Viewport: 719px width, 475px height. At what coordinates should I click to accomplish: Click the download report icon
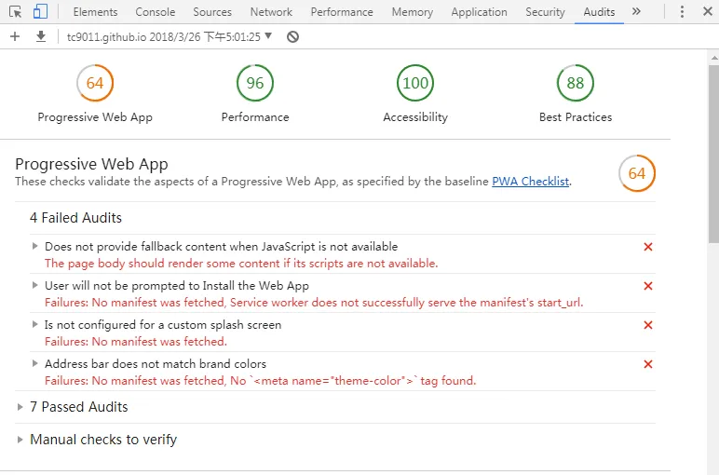click(40, 36)
